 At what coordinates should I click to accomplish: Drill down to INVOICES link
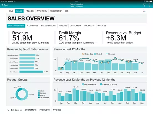click(x=57, y=110)
